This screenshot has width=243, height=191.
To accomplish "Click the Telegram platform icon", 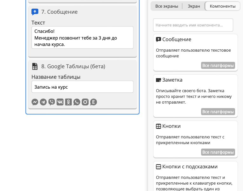I will coord(43,102).
